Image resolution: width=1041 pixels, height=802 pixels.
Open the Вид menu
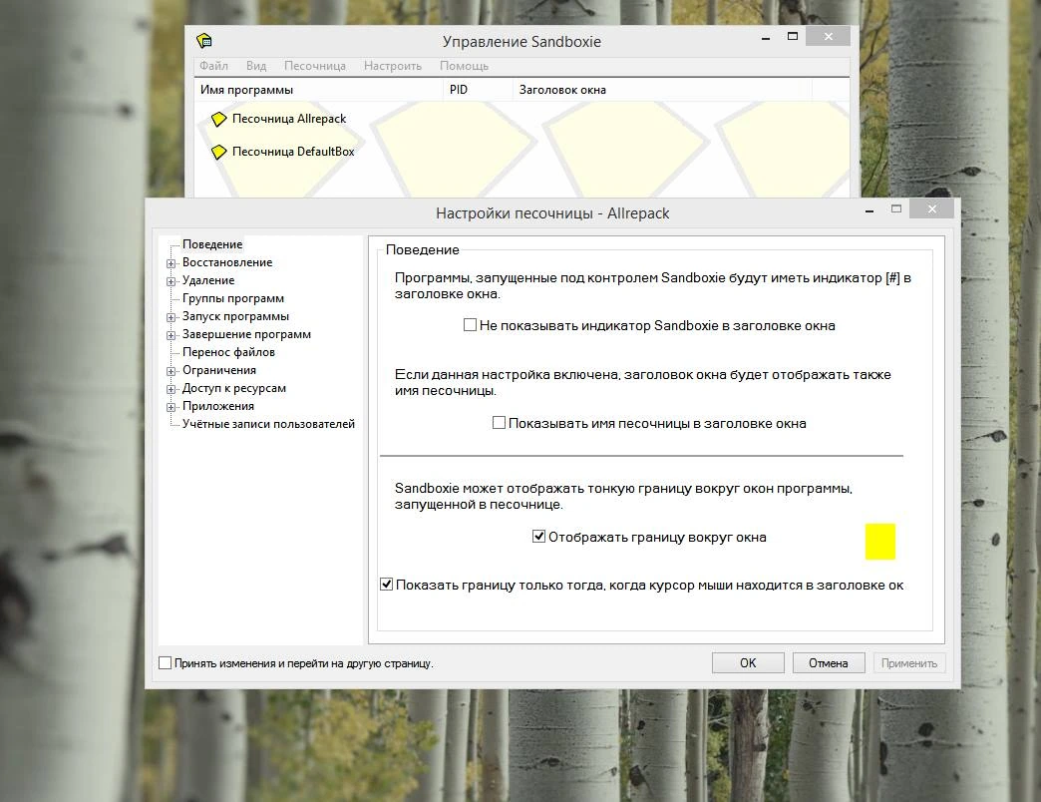tap(256, 66)
